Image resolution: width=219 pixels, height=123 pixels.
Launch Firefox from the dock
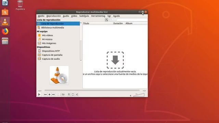pyautogui.click(x=5, y=31)
